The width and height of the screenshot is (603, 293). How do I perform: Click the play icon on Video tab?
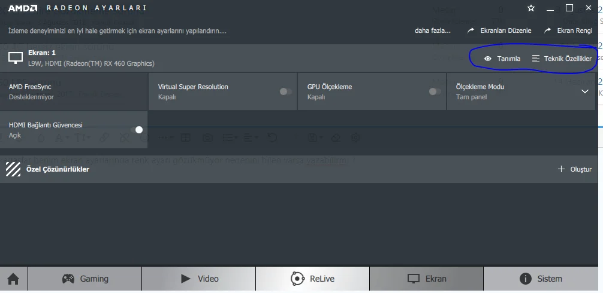pyautogui.click(x=186, y=279)
